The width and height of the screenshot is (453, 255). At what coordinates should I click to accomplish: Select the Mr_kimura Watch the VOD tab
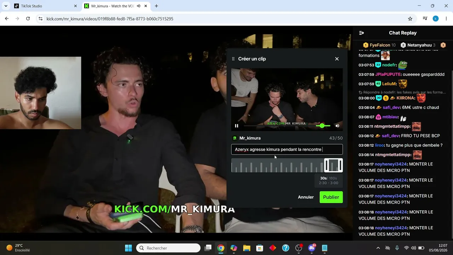[116, 6]
